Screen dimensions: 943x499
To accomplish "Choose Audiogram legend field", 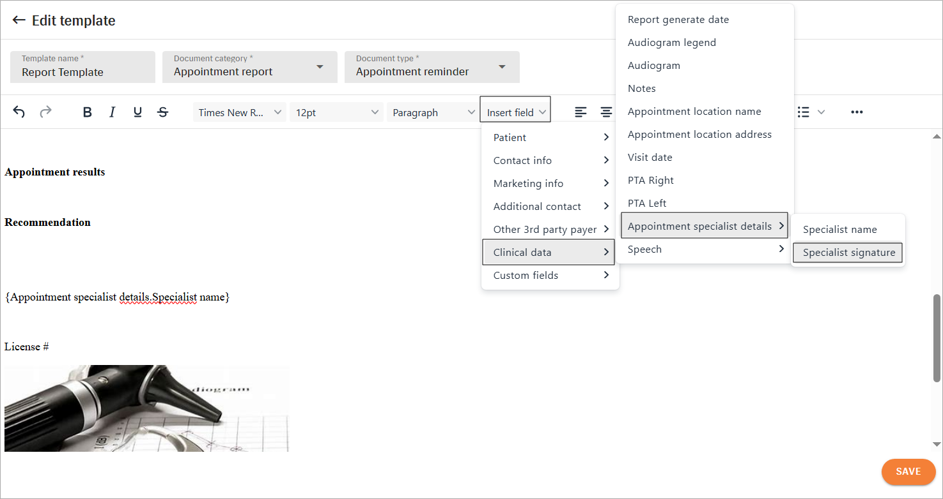I will tap(671, 43).
